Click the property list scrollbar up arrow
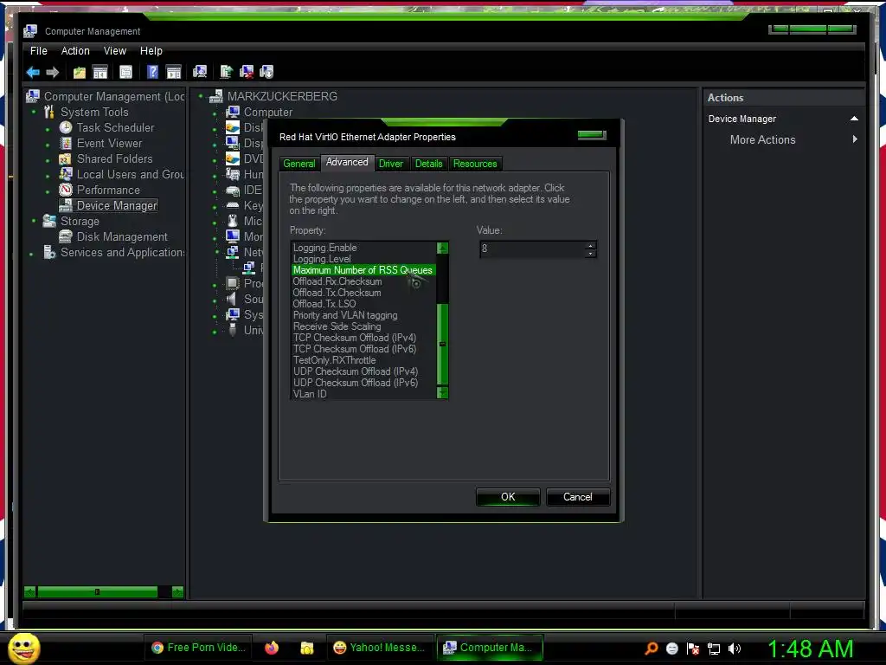This screenshot has height=665, width=886. [442, 248]
